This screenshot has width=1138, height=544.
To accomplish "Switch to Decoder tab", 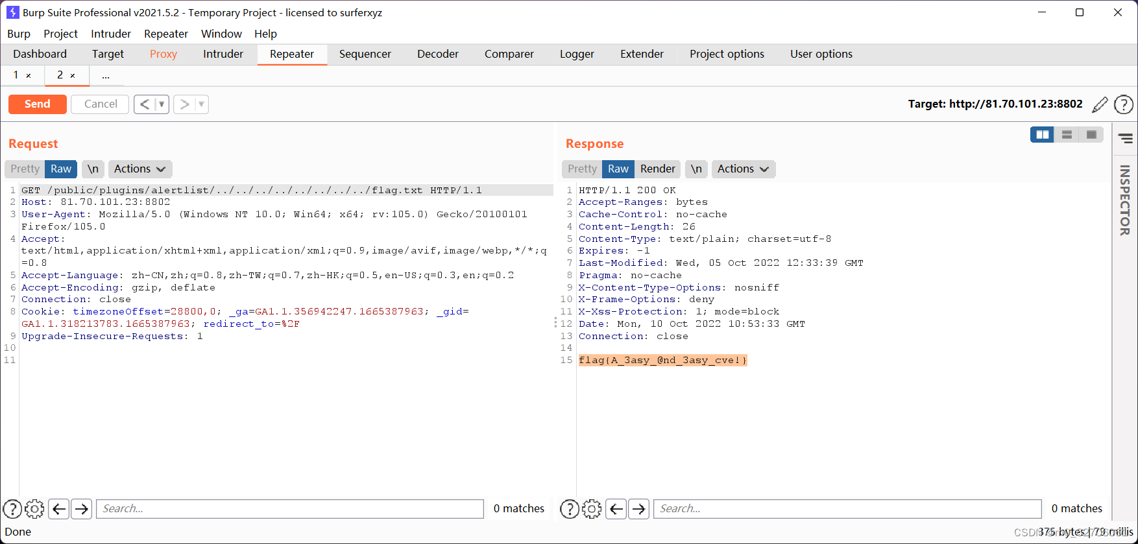I will point(438,54).
